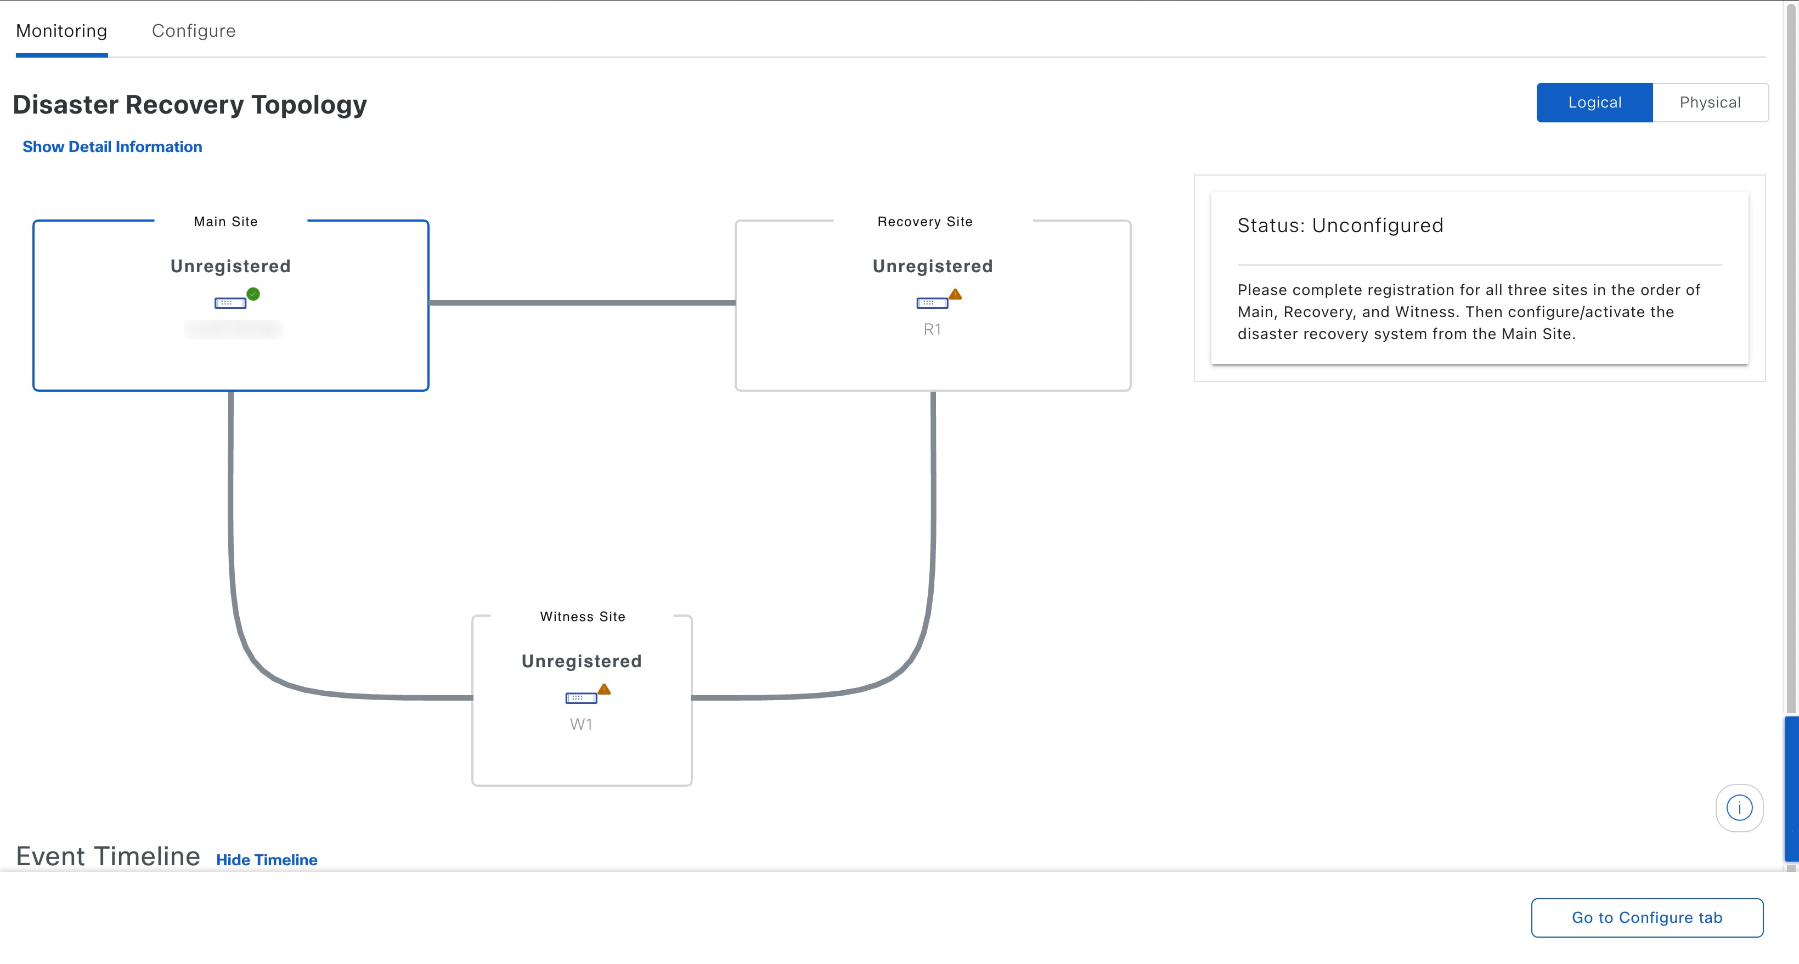Click the green status check badge
This screenshot has width=1799, height=964.
(x=253, y=294)
